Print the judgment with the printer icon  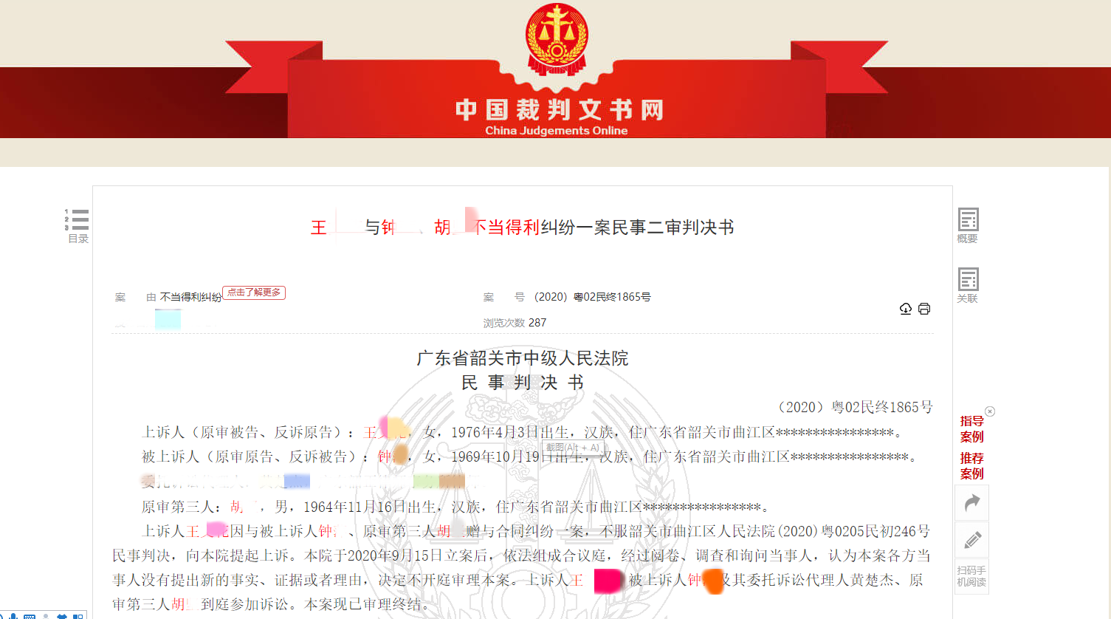coord(924,309)
